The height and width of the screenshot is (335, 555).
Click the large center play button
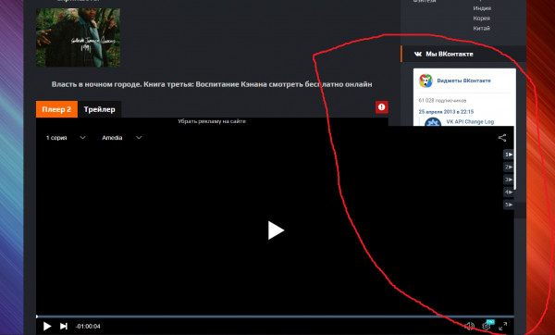click(276, 230)
